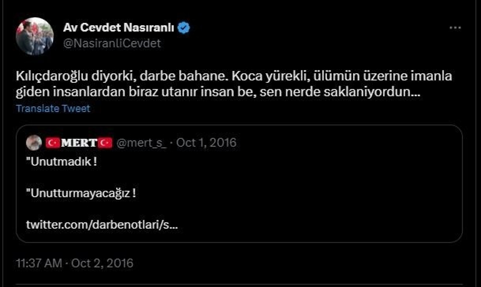Click the Turkish flag emoji before MERT
Image resolution: width=481 pixels, height=287 pixels.
(54, 142)
